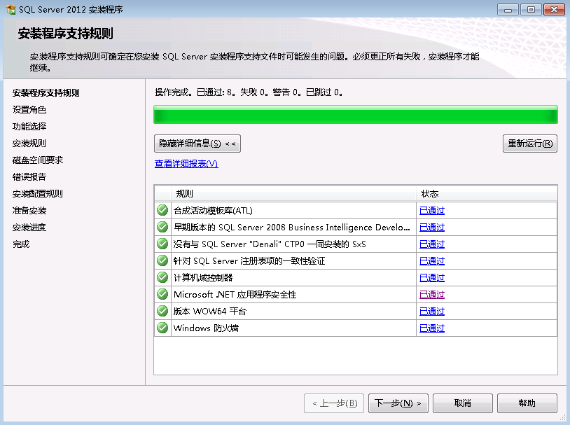Close the SQL Server 2012 安装程序 window
Image resolution: width=570 pixels, height=425 pixels.
coord(554,10)
